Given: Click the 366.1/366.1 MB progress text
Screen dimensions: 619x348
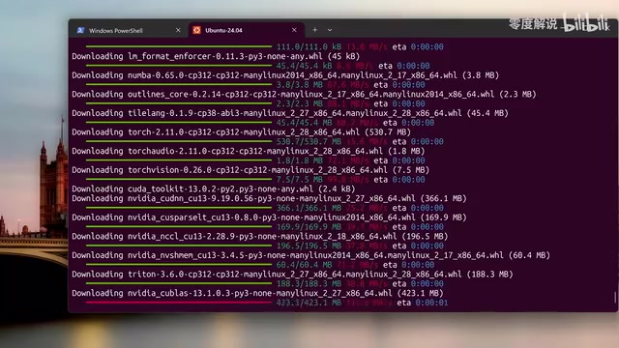Looking at the screenshot, I should [309, 208].
